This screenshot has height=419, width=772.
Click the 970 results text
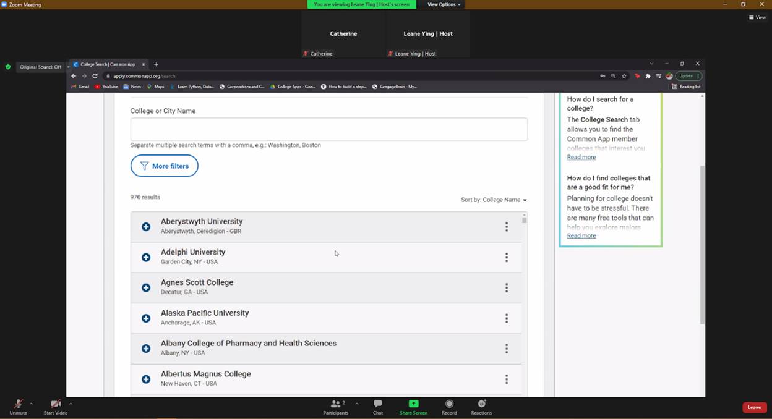(145, 197)
